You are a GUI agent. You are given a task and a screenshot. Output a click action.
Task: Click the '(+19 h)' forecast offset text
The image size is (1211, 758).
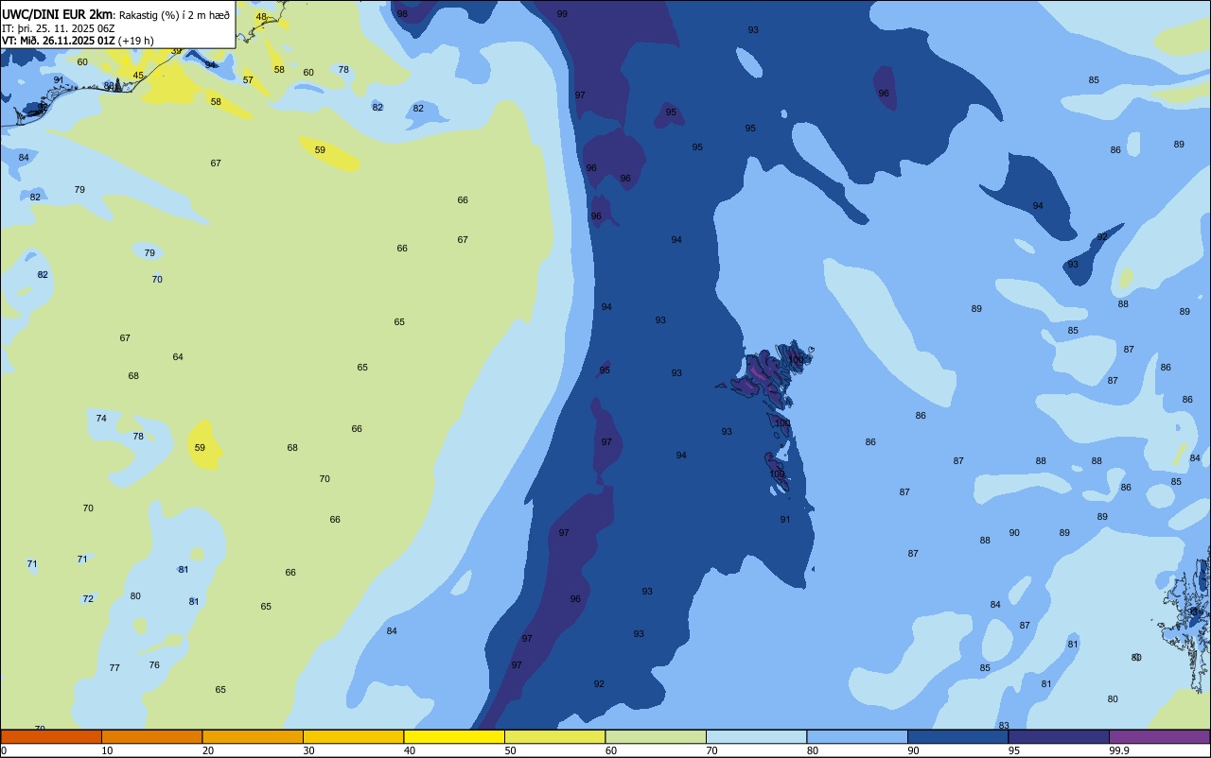coord(136,41)
